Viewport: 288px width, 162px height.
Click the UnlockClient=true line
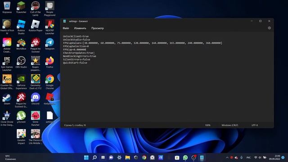(76, 36)
